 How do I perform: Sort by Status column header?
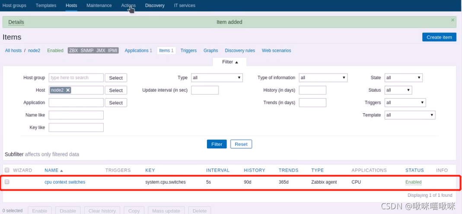click(x=414, y=170)
